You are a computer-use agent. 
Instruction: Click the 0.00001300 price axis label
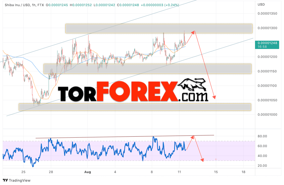click(267, 28)
